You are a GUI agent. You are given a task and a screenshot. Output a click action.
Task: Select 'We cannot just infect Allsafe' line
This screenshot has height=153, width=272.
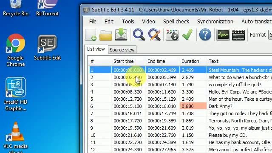(180, 150)
